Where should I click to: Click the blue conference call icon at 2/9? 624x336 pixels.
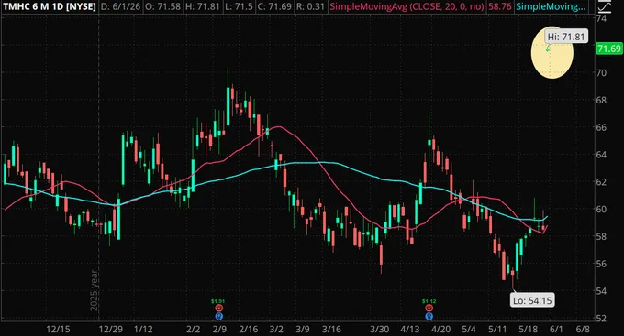point(219,317)
